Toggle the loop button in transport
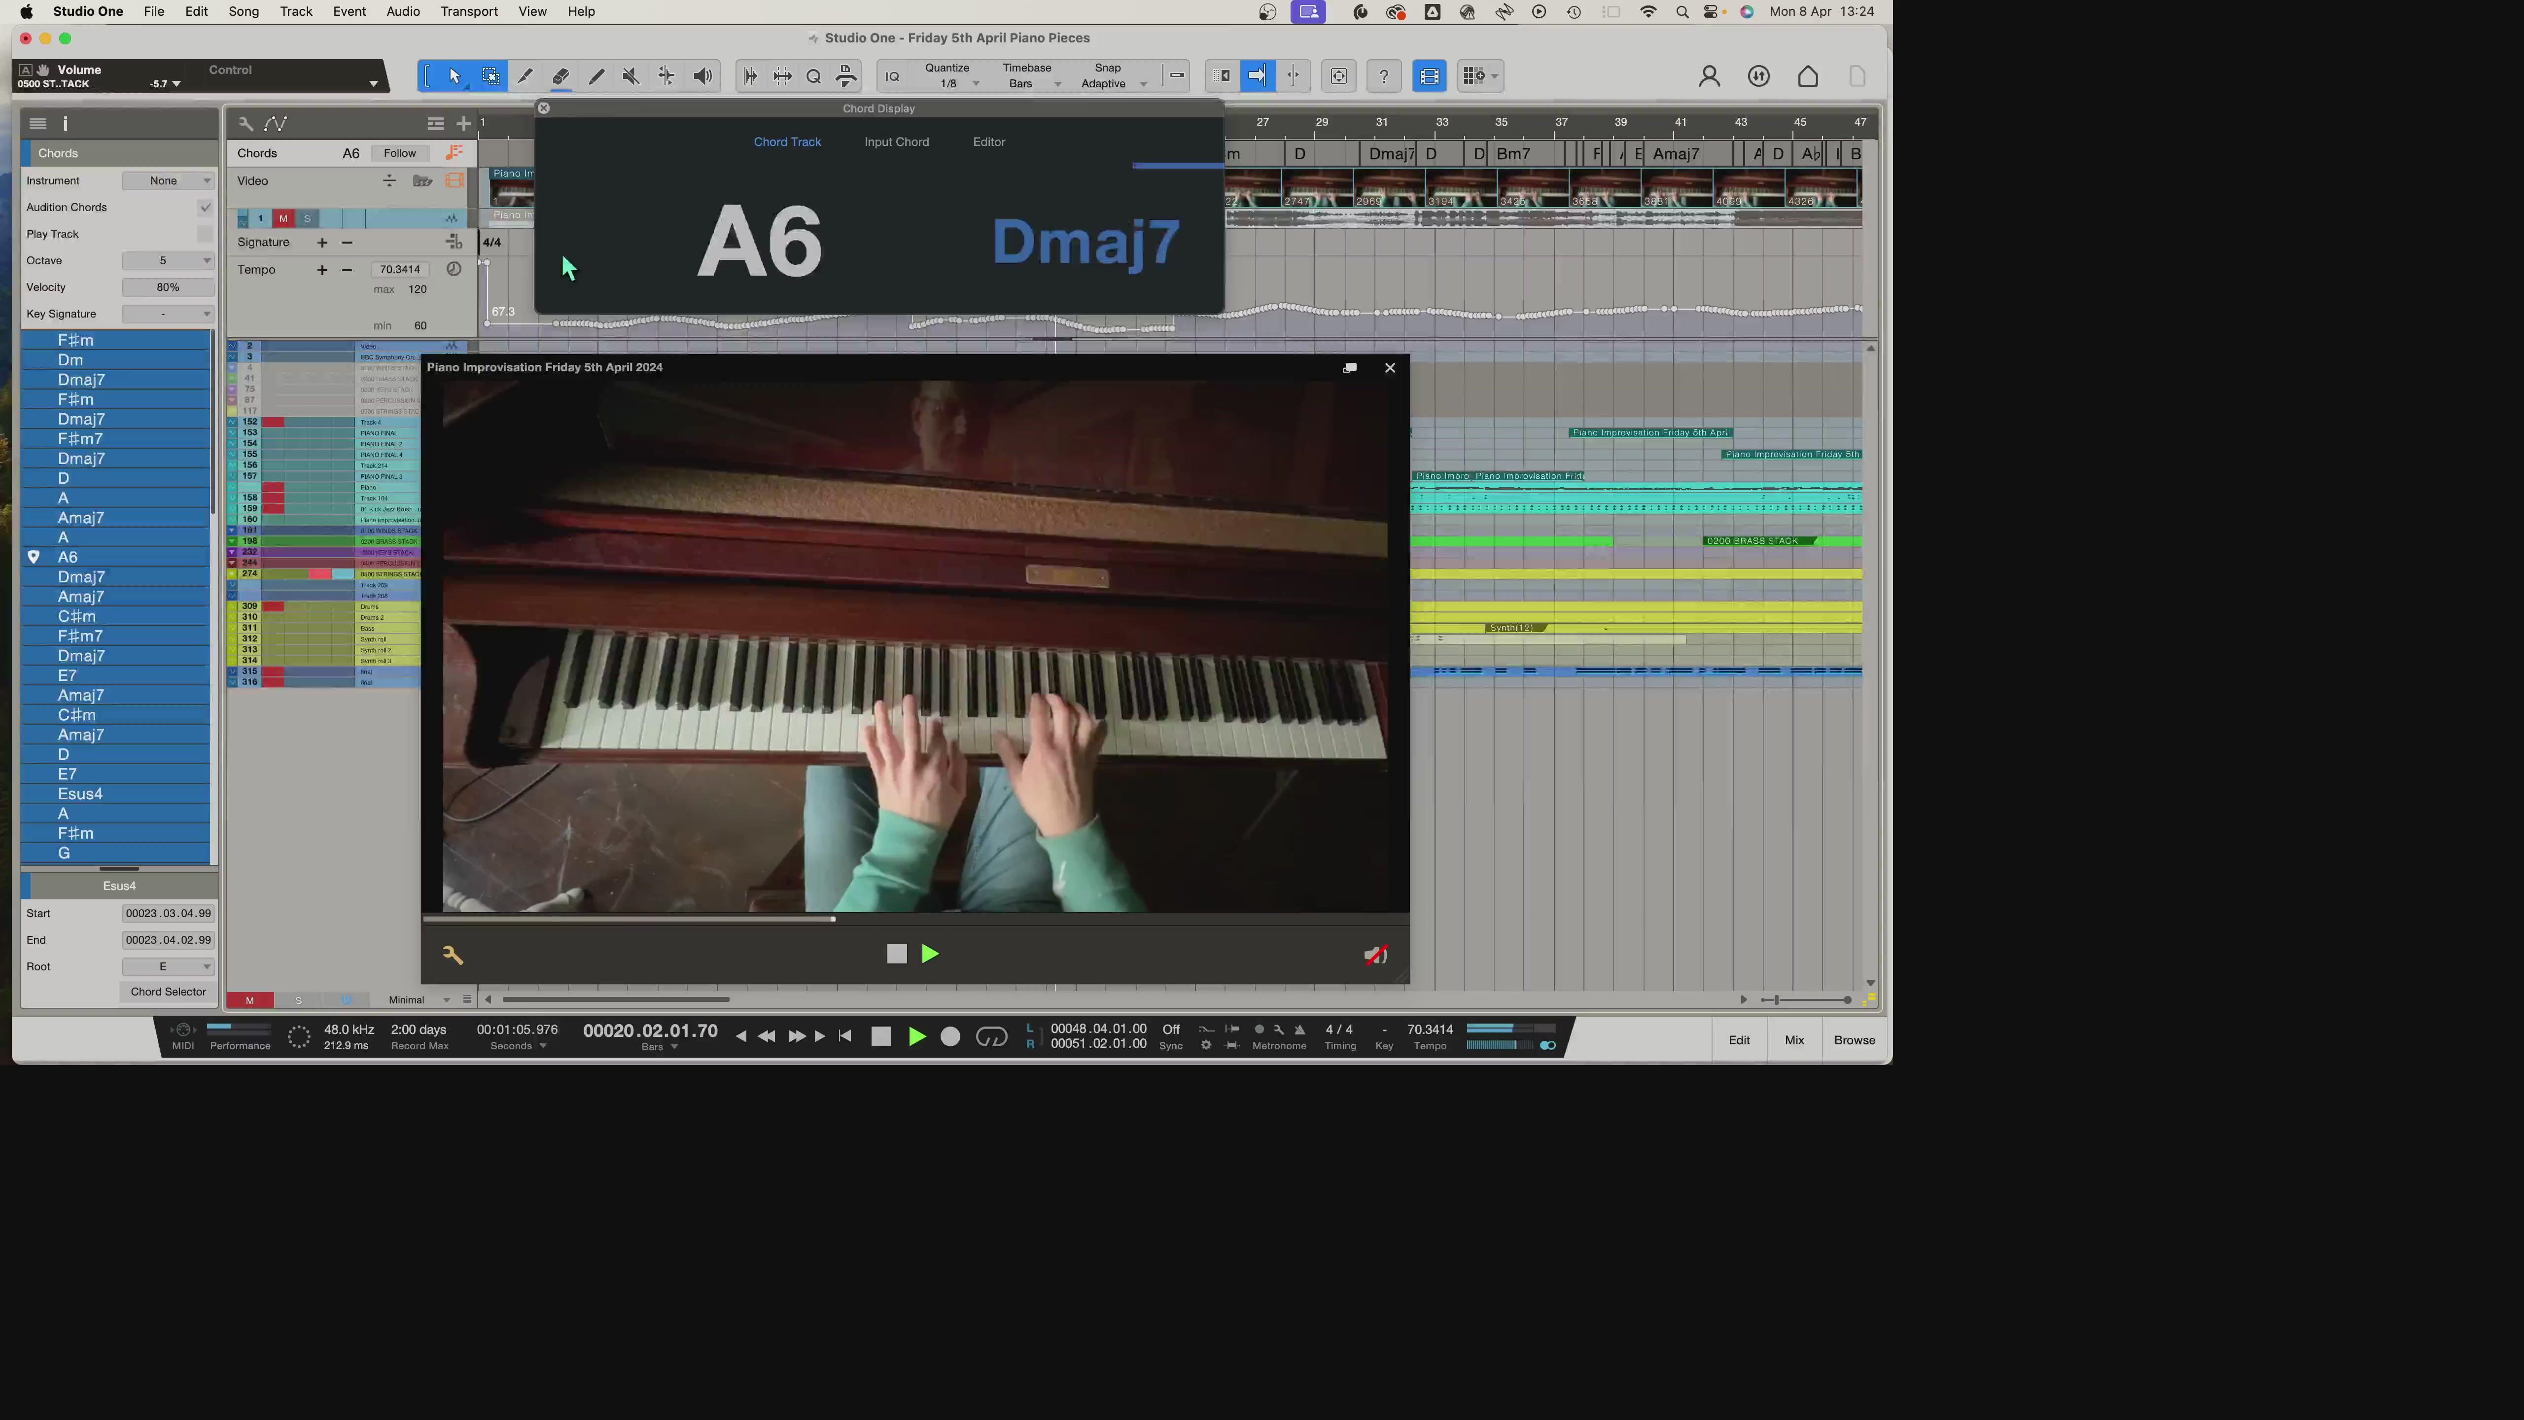Screen dimensions: 2524x1420 [990, 1036]
